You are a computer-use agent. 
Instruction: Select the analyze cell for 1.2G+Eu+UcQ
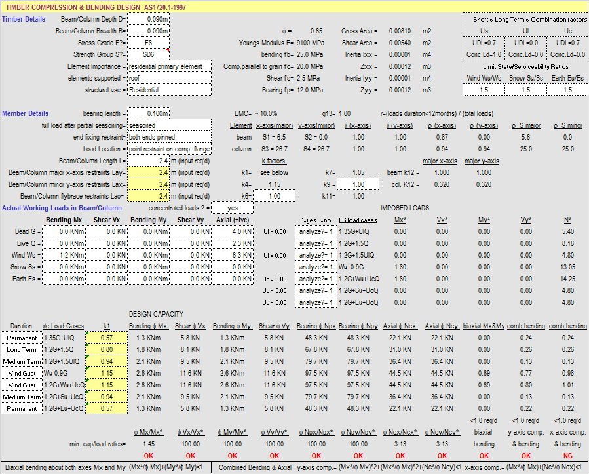point(316,302)
